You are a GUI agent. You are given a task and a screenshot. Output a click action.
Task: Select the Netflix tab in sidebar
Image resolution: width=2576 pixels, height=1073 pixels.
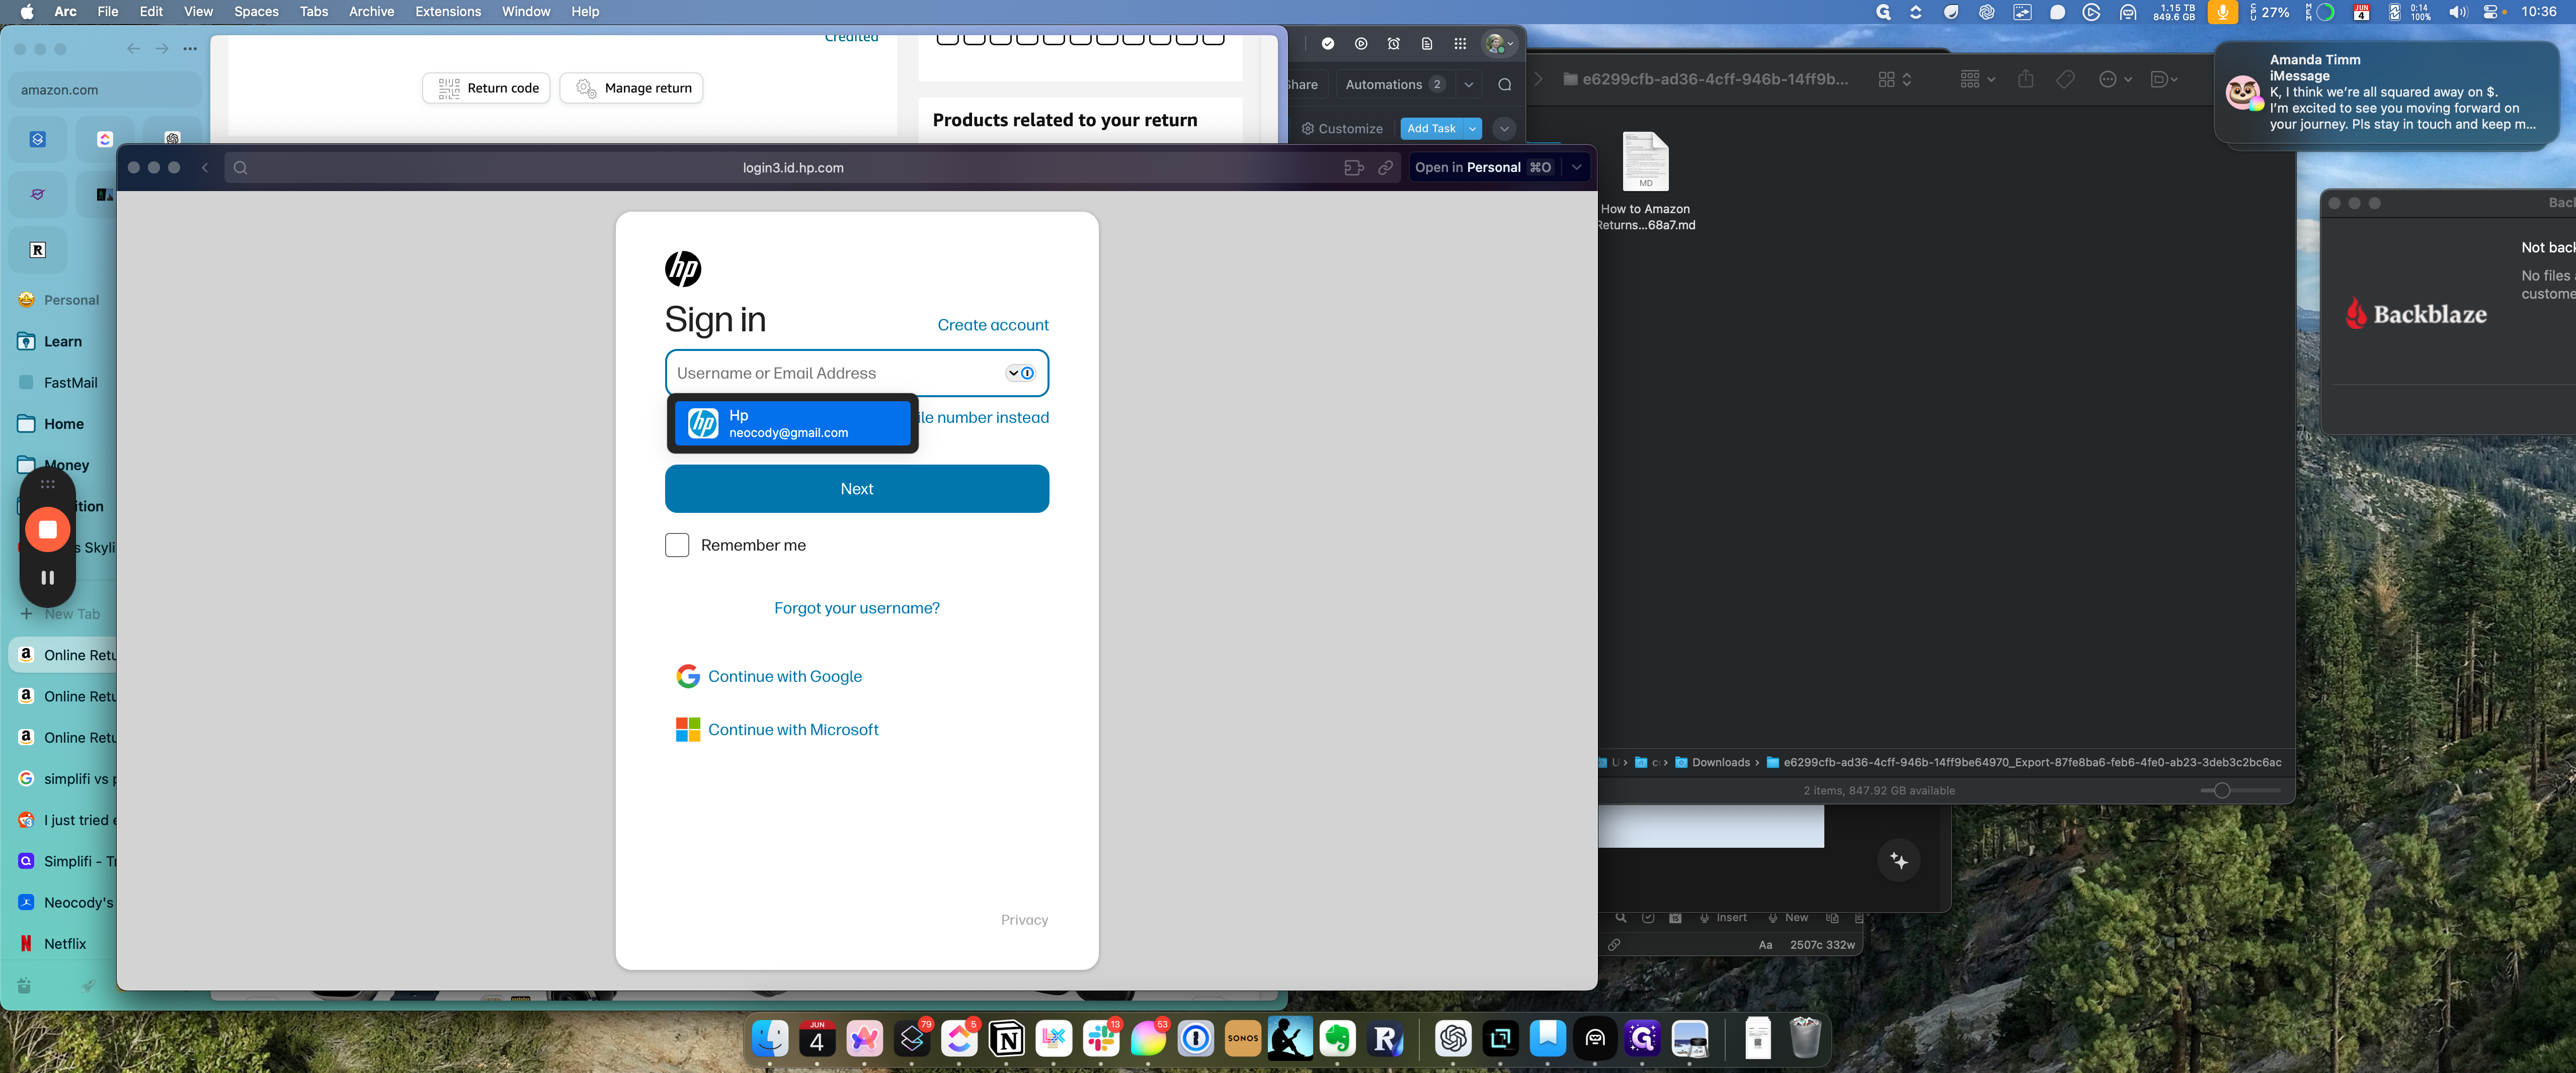[65, 943]
